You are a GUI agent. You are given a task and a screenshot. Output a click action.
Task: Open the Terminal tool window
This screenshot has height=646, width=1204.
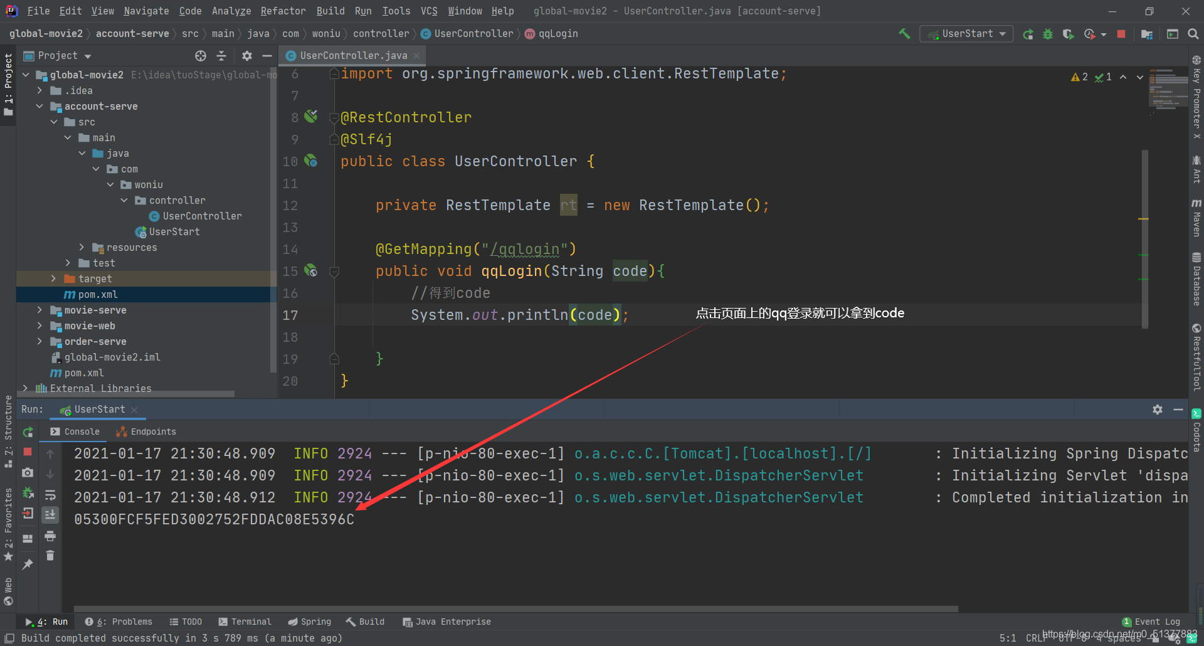(x=245, y=622)
